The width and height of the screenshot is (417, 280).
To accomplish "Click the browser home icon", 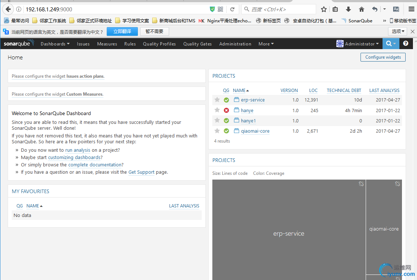I will [x=361, y=9].
